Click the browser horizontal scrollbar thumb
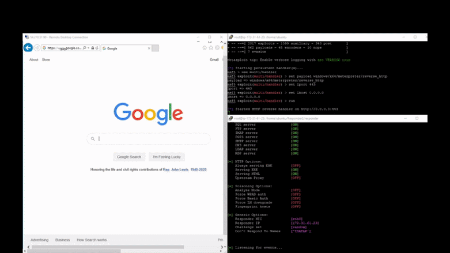 coord(108,247)
